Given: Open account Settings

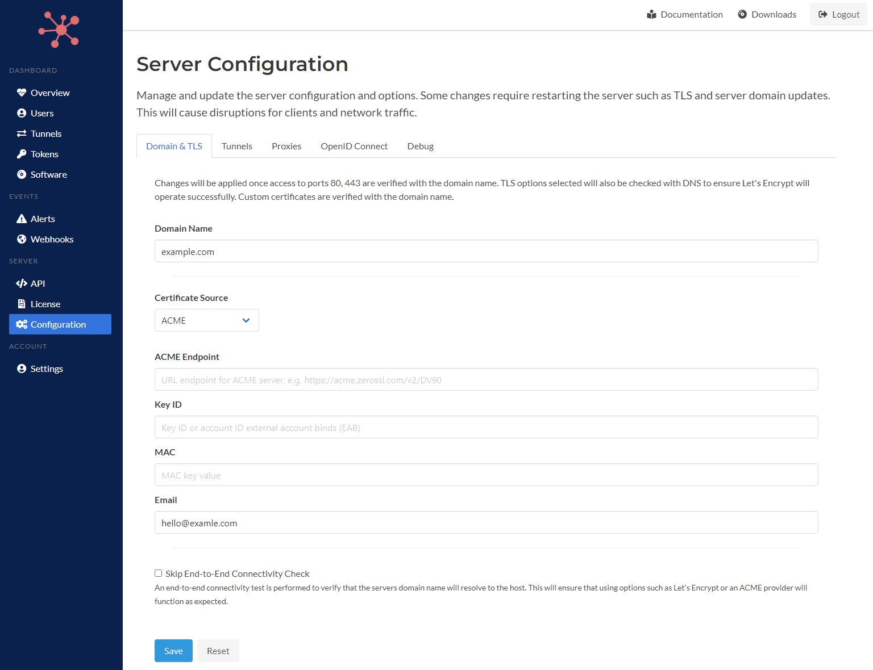Looking at the screenshot, I should [x=47, y=368].
